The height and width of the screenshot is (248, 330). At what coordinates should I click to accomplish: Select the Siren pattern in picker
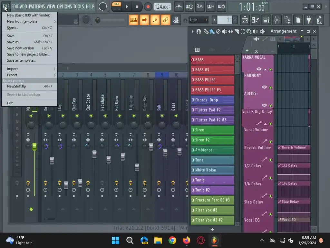pyautogui.click(x=212, y=130)
